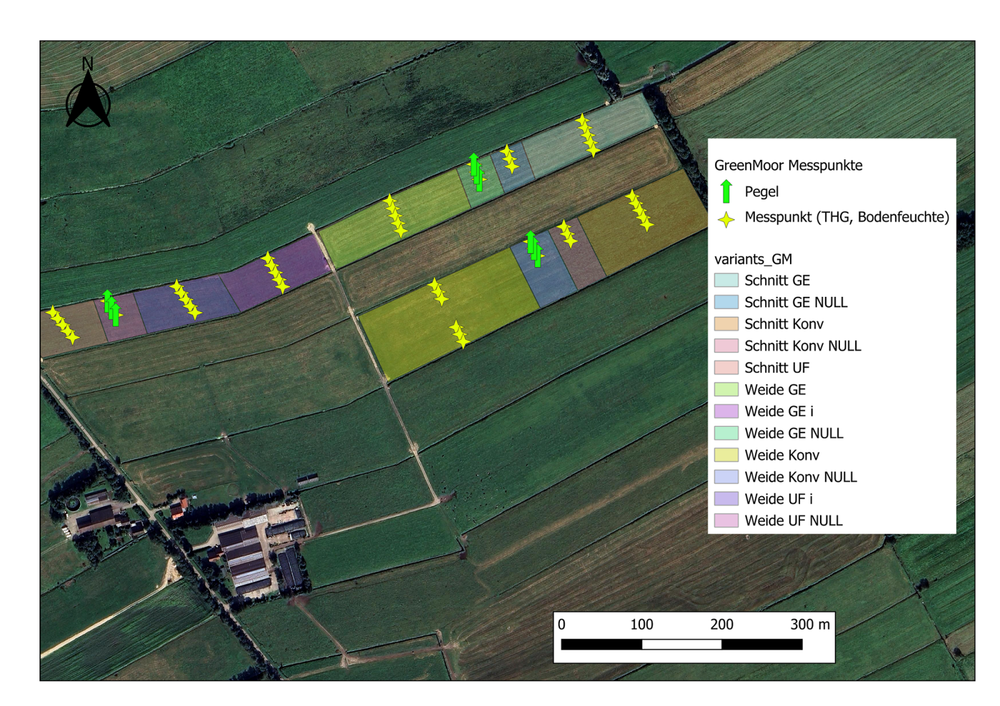Select the variants_GM legend heading
The image size is (1000, 706).
(x=753, y=259)
